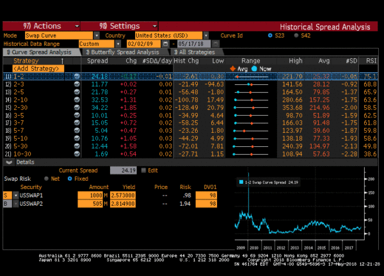The image size is (384, 276).
Task: Click 2014 label on chart axis
Action: pyautogui.click(x=308, y=248)
